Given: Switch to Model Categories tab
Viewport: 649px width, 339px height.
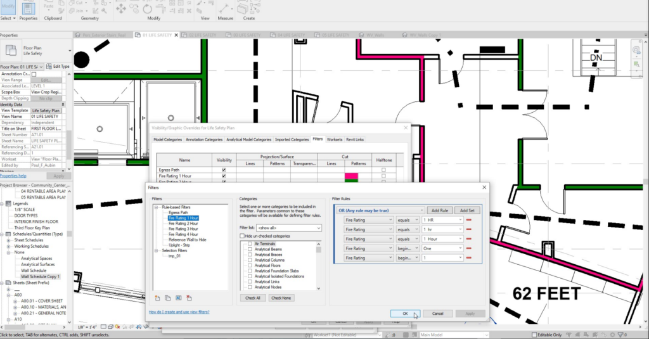Looking at the screenshot, I should (x=167, y=139).
